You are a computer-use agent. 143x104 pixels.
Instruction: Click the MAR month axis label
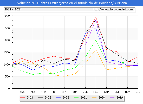click(x=43, y=92)
